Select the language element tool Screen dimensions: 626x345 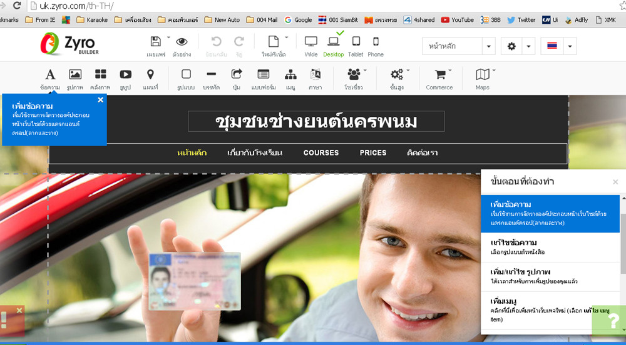(316, 74)
